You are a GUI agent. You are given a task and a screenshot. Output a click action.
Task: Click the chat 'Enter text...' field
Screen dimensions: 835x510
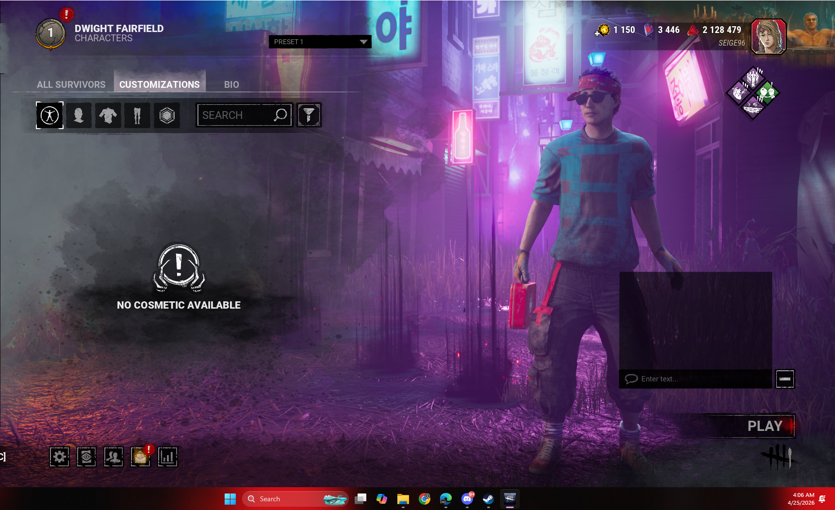coord(695,378)
